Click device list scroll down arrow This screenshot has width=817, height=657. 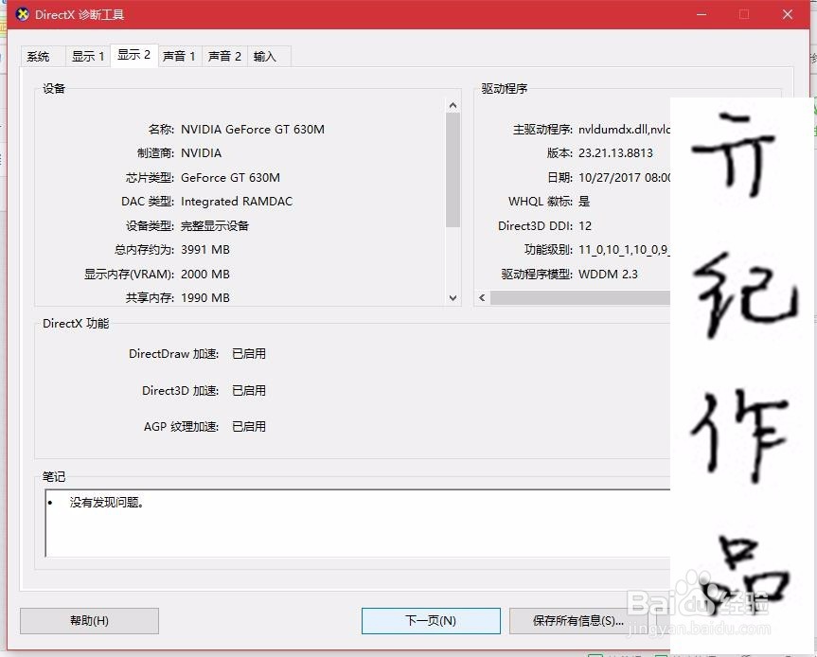[x=453, y=298]
